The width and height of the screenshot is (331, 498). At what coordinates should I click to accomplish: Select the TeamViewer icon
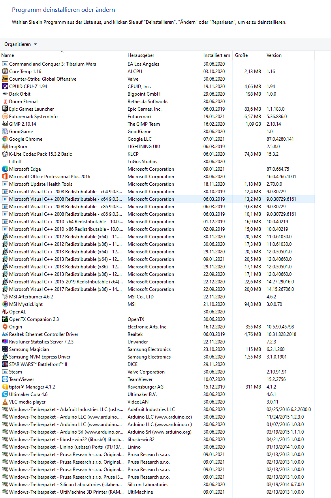click(5, 379)
